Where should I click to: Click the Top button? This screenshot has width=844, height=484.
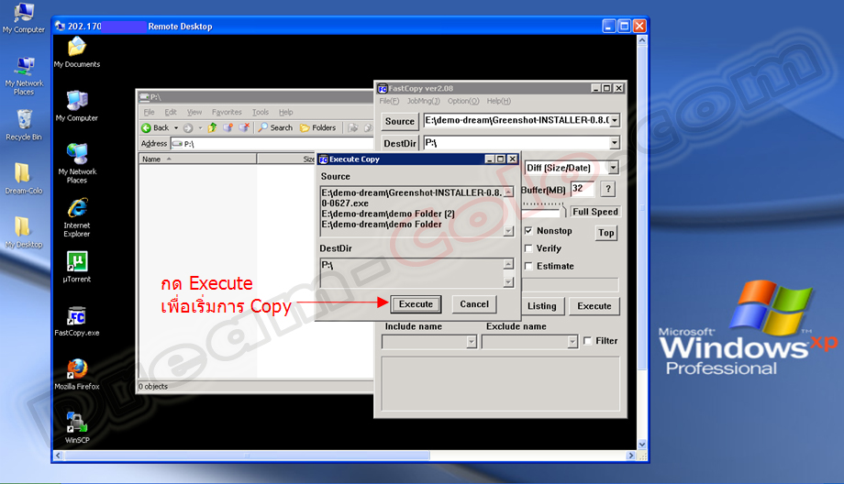[x=606, y=233]
